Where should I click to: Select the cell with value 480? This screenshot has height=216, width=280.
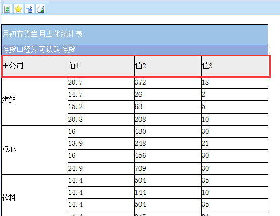coord(168,131)
